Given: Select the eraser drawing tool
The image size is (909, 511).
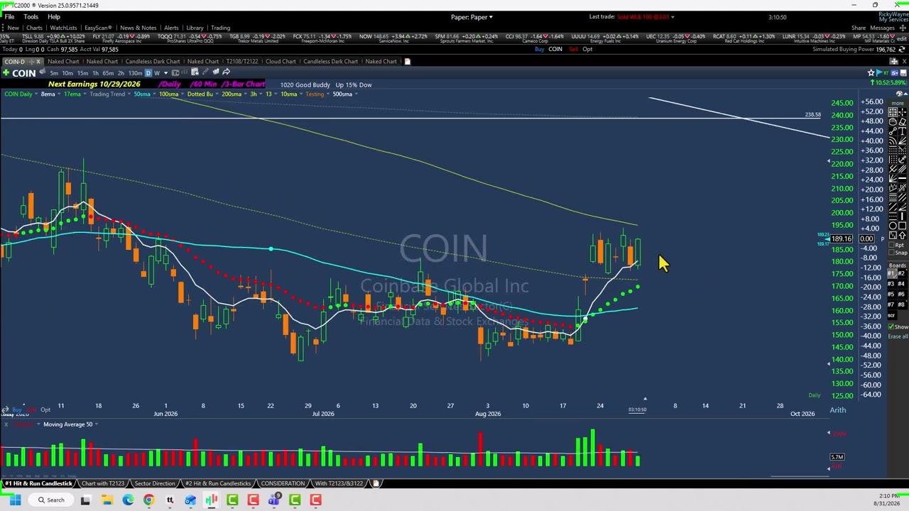Looking at the screenshot, I should [x=903, y=121].
